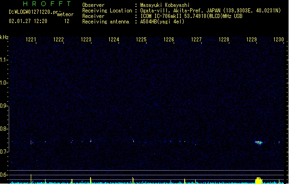Click the 0.6 kHz frequency tick label
The image size is (289, 184).
4,175
